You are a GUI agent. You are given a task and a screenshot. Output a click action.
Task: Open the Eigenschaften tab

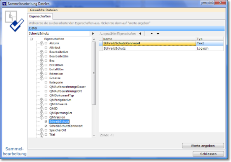tap(40, 16)
